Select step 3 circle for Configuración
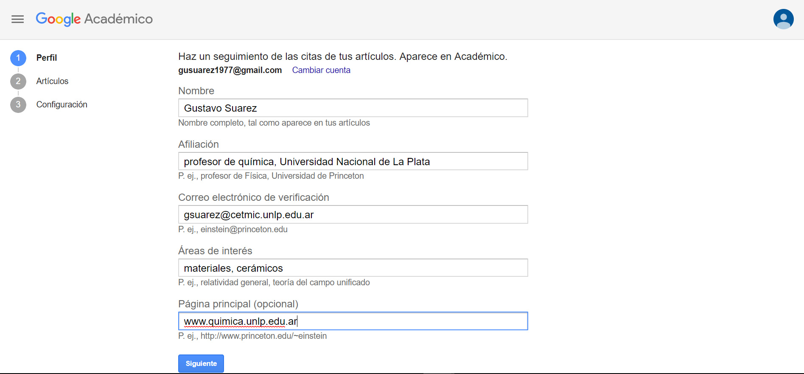The image size is (804, 374). 18,105
